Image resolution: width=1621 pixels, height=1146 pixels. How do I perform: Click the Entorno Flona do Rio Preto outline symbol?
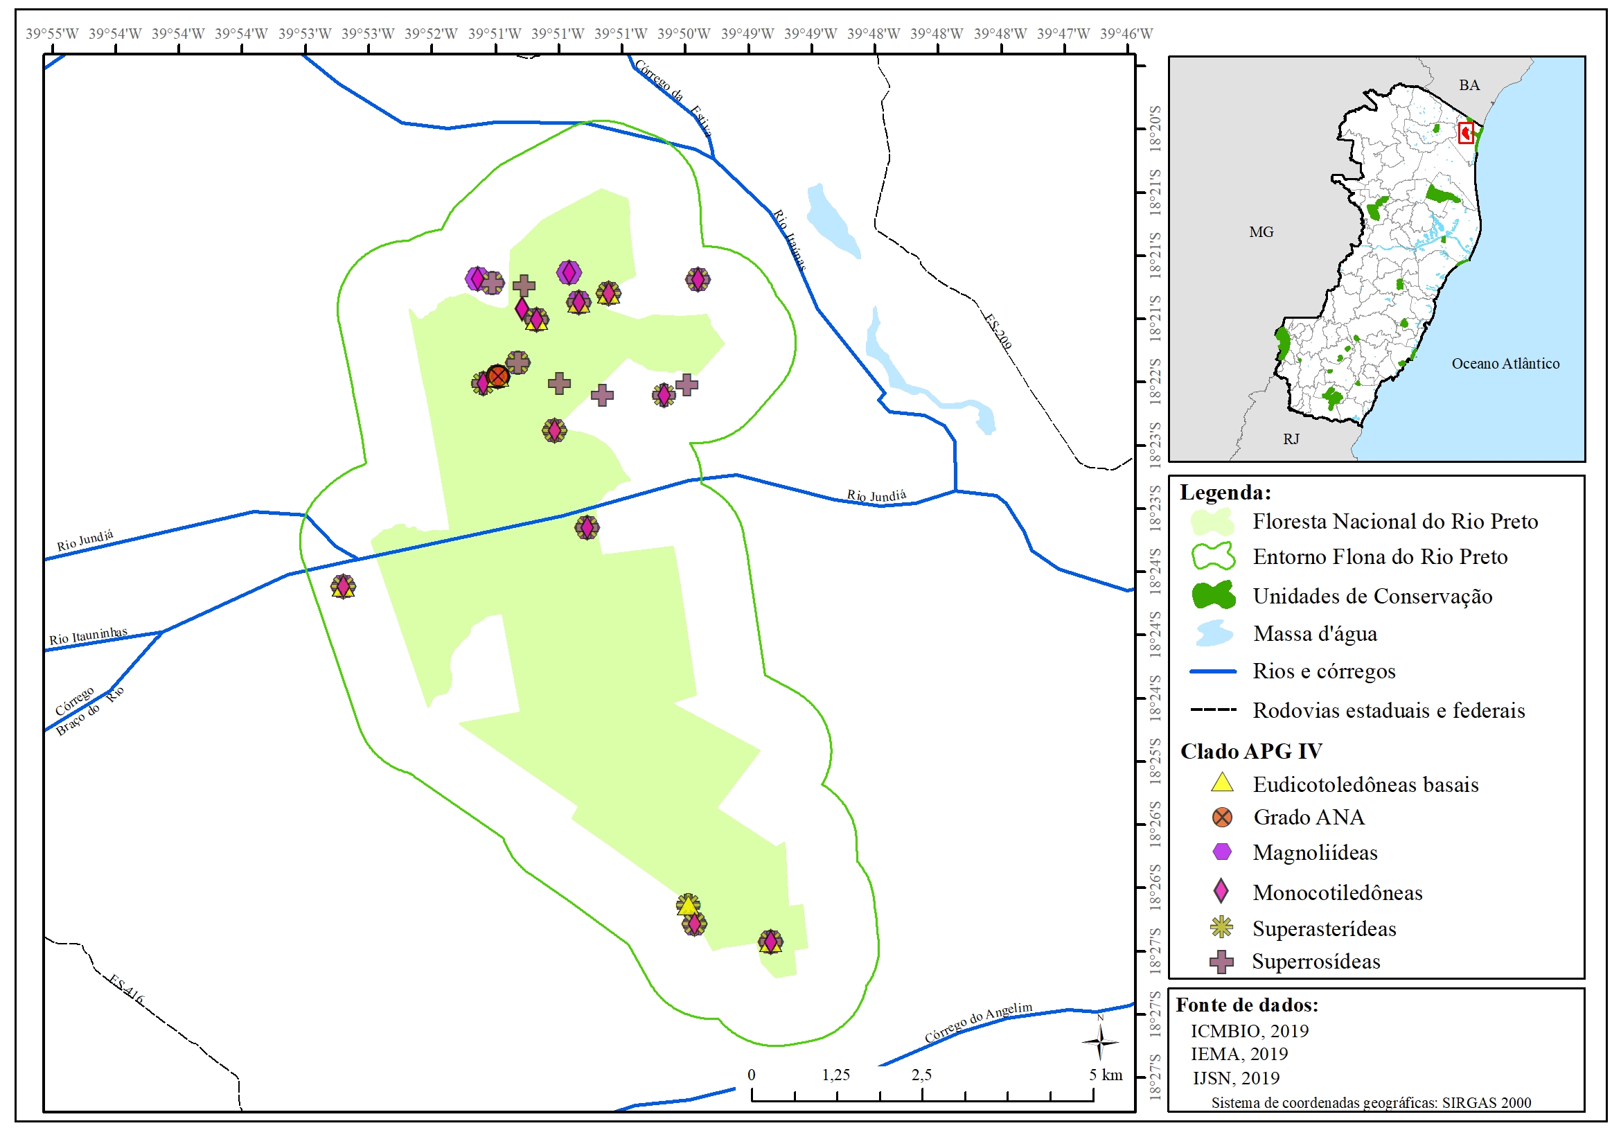click(x=1213, y=556)
